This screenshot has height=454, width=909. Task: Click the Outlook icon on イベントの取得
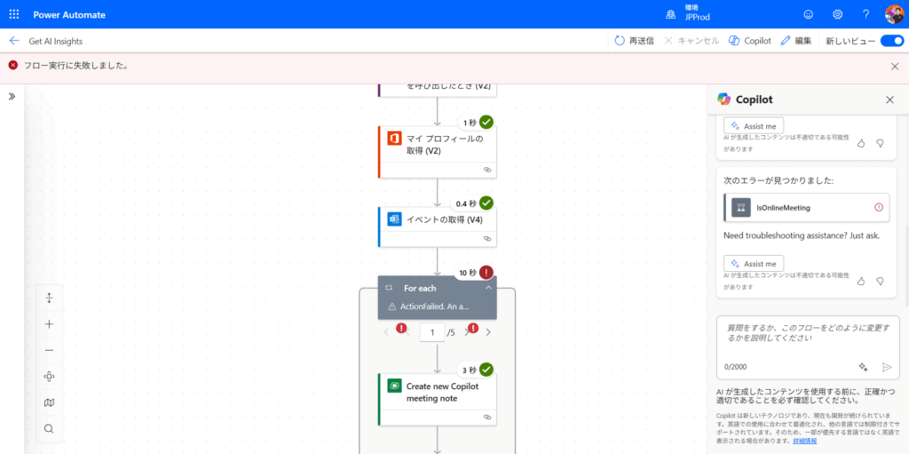(x=395, y=219)
